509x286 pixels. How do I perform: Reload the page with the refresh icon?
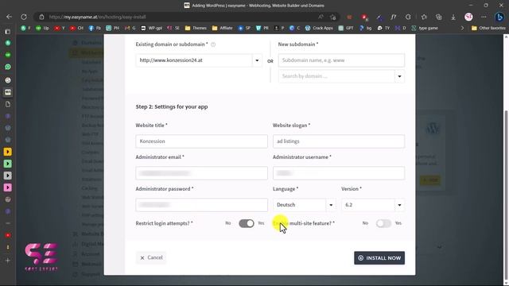[24, 17]
